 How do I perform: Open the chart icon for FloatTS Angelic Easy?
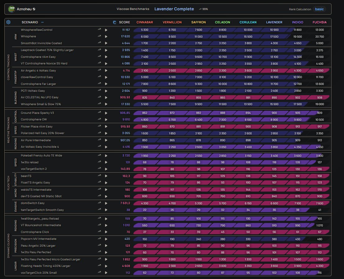[x=99, y=182]
